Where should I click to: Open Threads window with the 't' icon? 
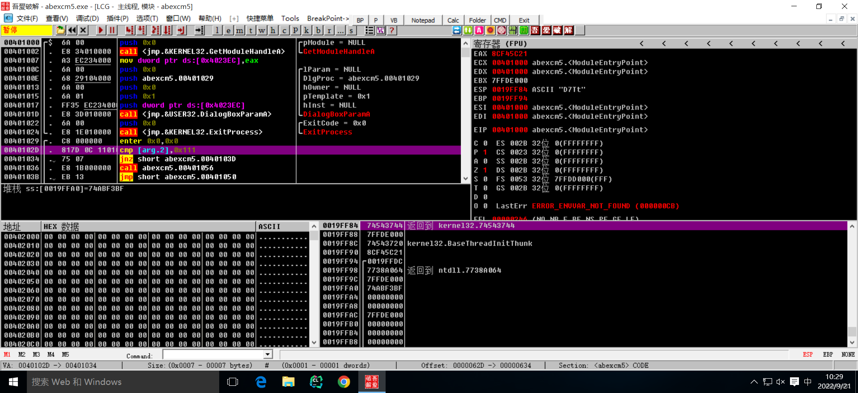click(251, 30)
